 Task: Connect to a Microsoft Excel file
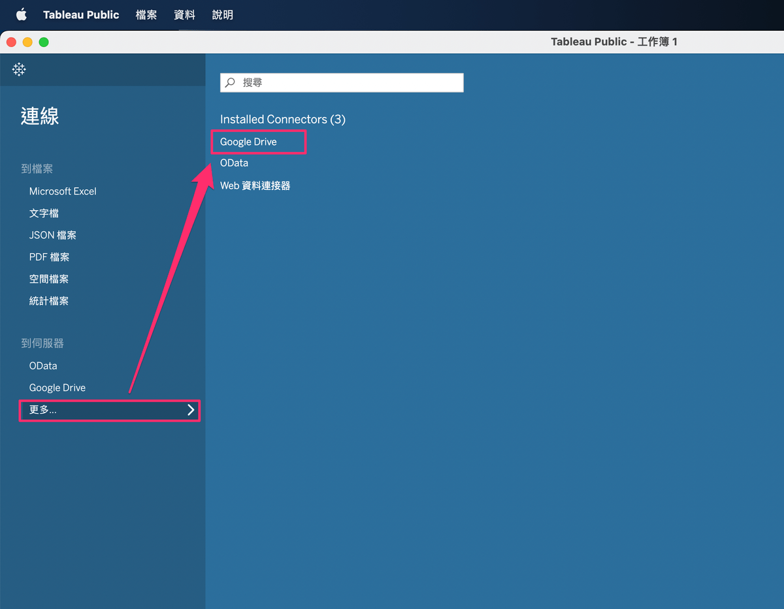pos(63,191)
